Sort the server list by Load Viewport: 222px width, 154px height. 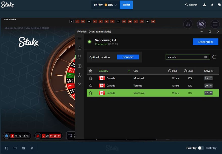click(190, 71)
